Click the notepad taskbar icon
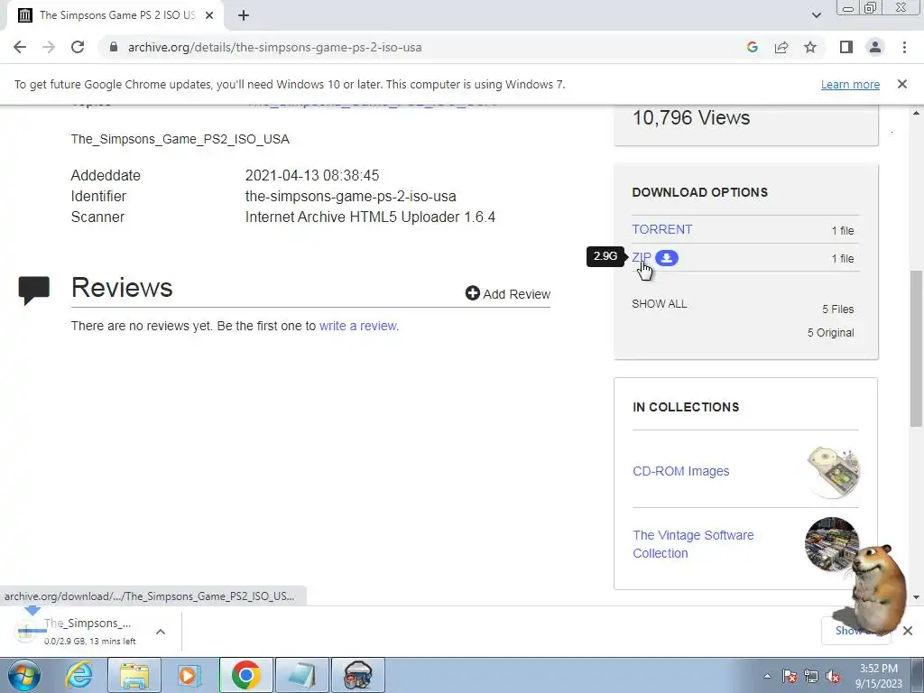The height and width of the screenshot is (693, 924). pos(302,675)
